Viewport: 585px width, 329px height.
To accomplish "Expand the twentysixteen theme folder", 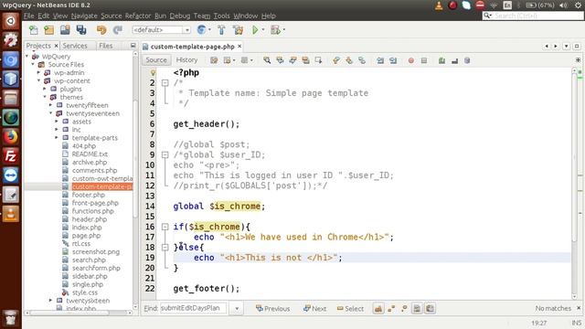I will pos(51,301).
